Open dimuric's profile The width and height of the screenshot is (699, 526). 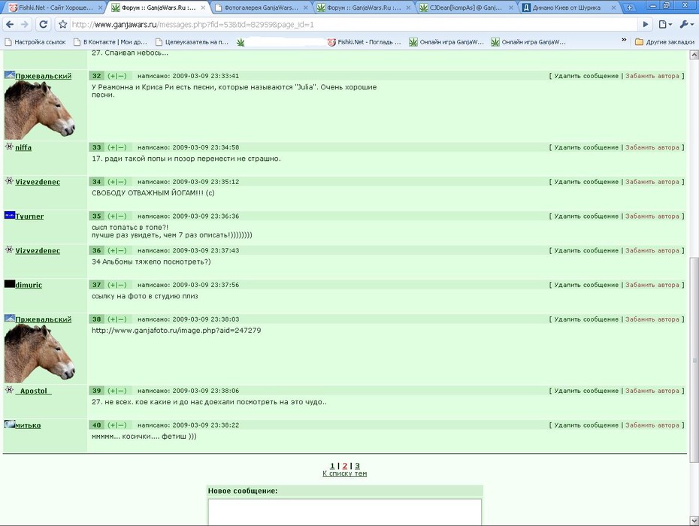click(29, 286)
